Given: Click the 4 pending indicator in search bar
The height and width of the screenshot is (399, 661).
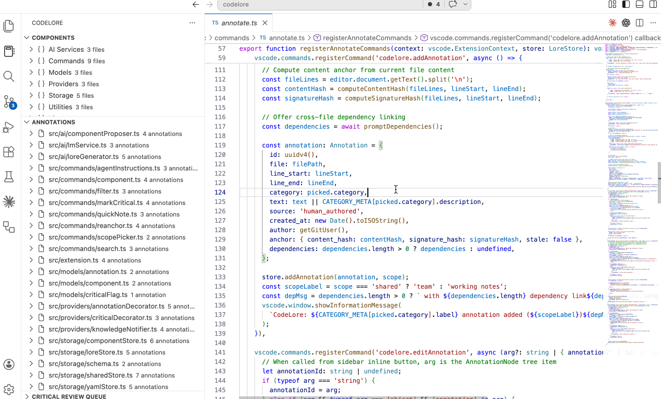Looking at the screenshot, I should click(x=434, y=4).
